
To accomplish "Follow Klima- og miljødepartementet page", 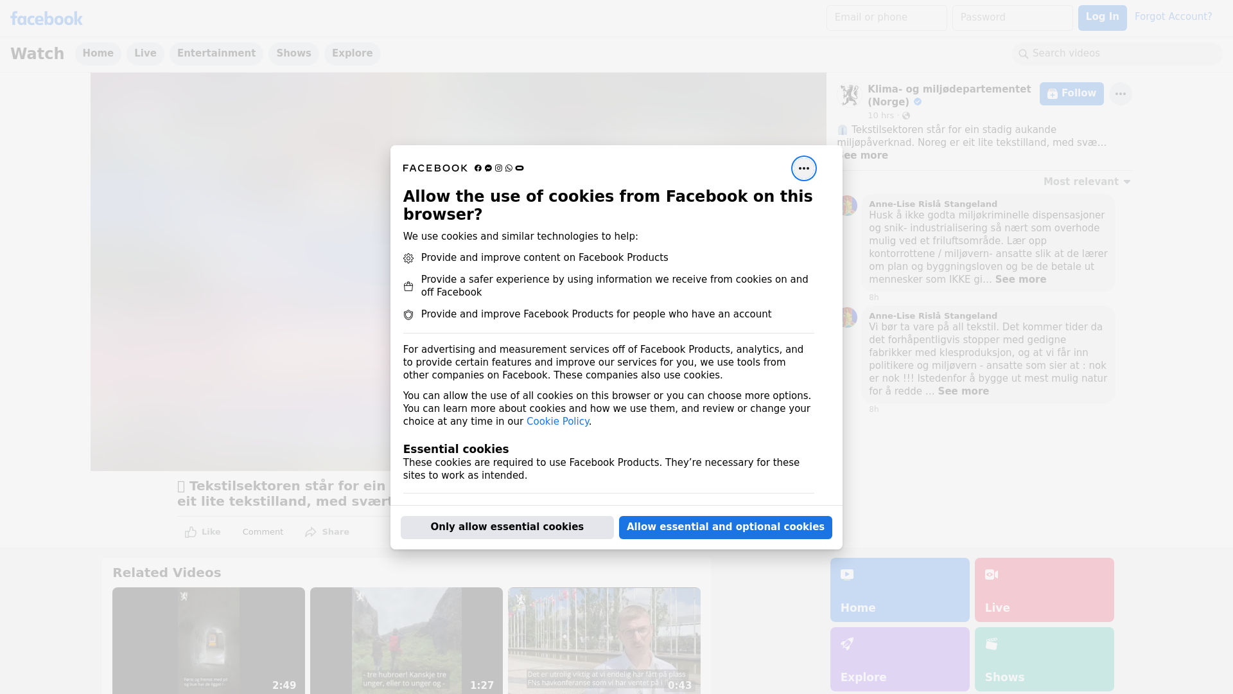I will click(x=1071, y=94).
